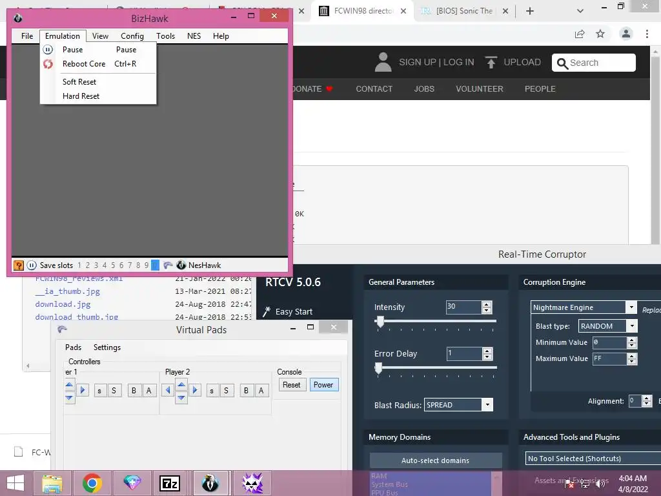Toggle the Console Power button
The image size is (661, 496).
(324, 385)
